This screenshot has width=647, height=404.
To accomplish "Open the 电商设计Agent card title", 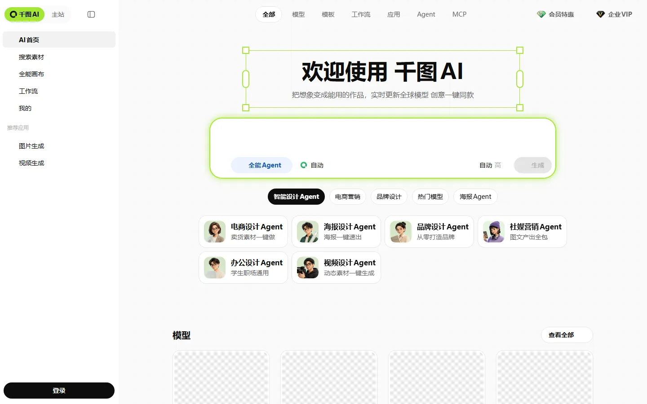I will pos(257,227).
